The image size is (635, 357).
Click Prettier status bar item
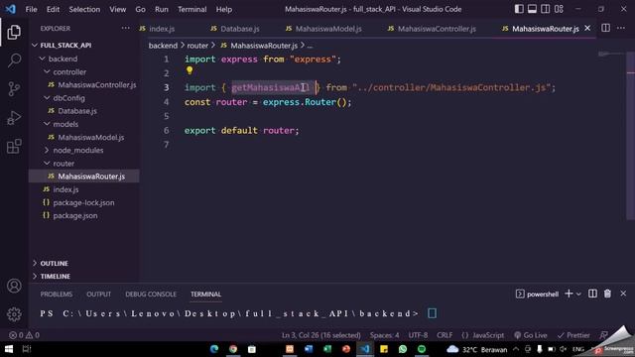pos(573,335)
